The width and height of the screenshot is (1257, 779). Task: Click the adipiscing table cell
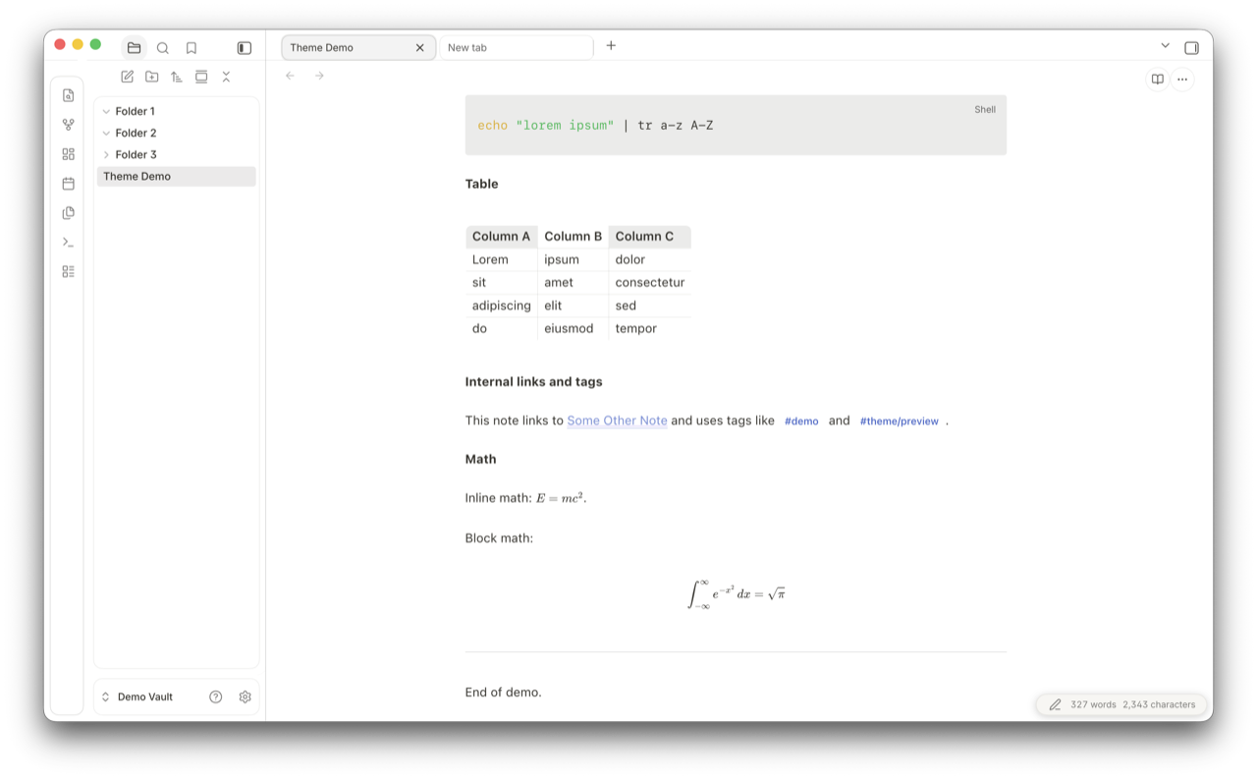[502, 306]
